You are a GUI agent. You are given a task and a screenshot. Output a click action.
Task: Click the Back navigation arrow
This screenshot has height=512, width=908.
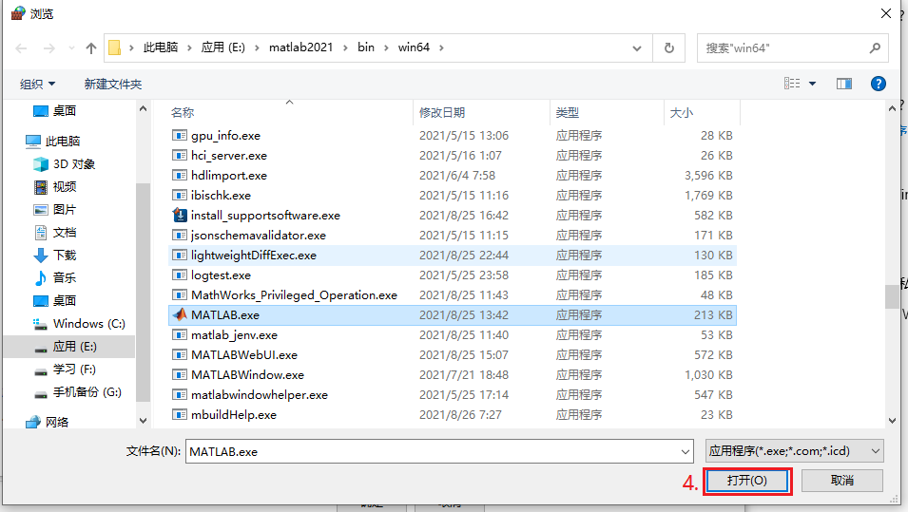tap(22, 48)
